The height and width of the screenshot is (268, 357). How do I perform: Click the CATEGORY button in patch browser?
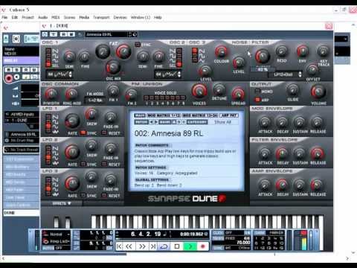point(197,122)
